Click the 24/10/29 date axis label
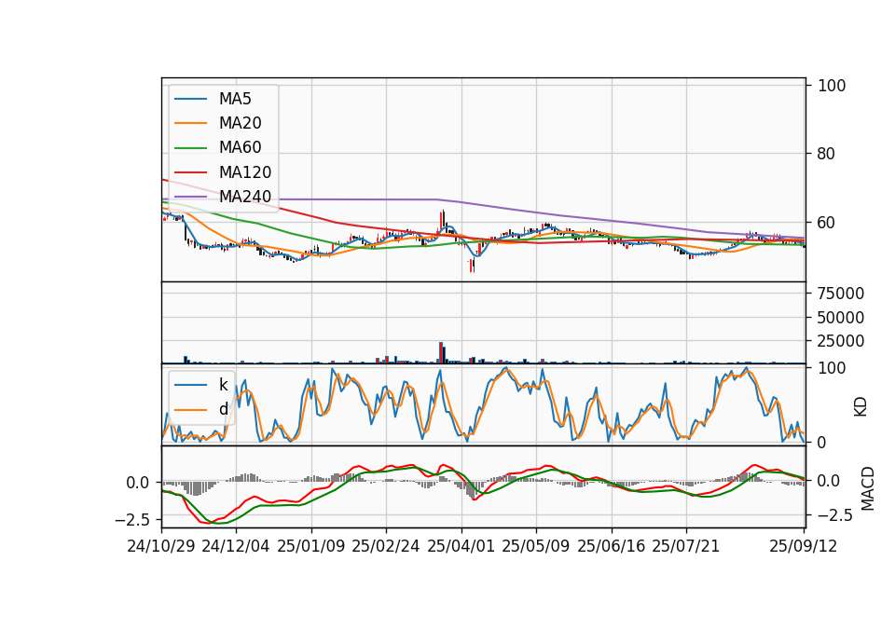Screen dimensions: 895x643 [x=161, y=546]
